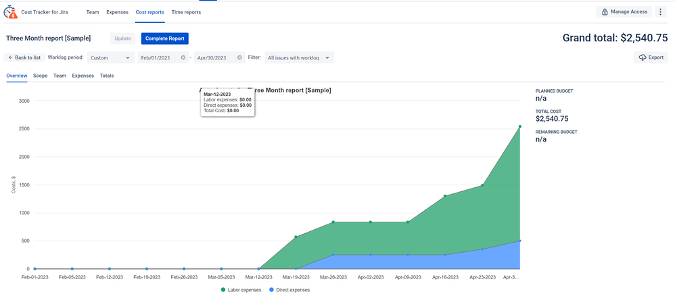The image size is (675, 294).
Task: Click the Export button
Action: [x=651, y=57]
